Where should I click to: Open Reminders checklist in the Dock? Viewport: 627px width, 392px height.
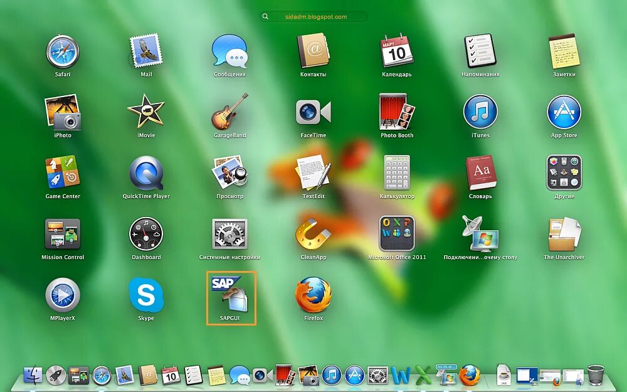(x=194, y=376)
